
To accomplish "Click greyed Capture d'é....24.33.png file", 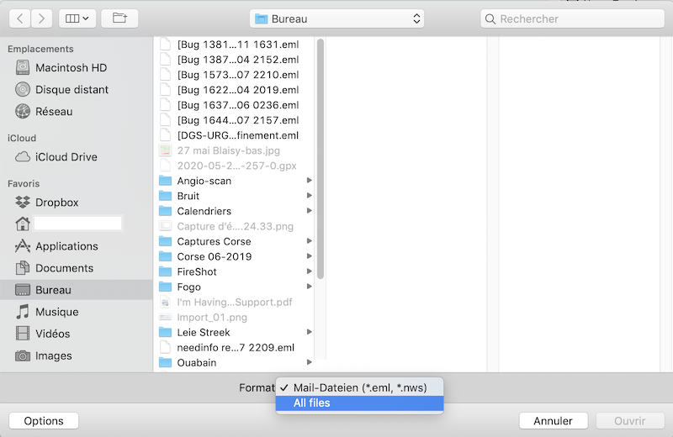I will (234, 226).
